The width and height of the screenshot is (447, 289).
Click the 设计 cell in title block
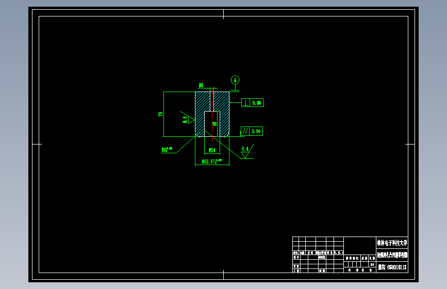(296, 257)
